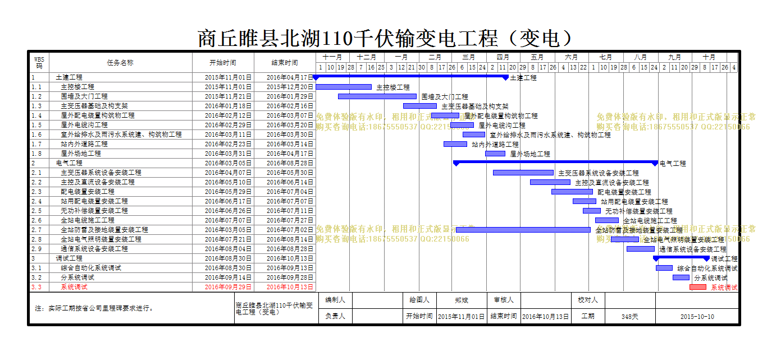
Task: Select the WBS码 header cell
Action: (x=39, y=63)
